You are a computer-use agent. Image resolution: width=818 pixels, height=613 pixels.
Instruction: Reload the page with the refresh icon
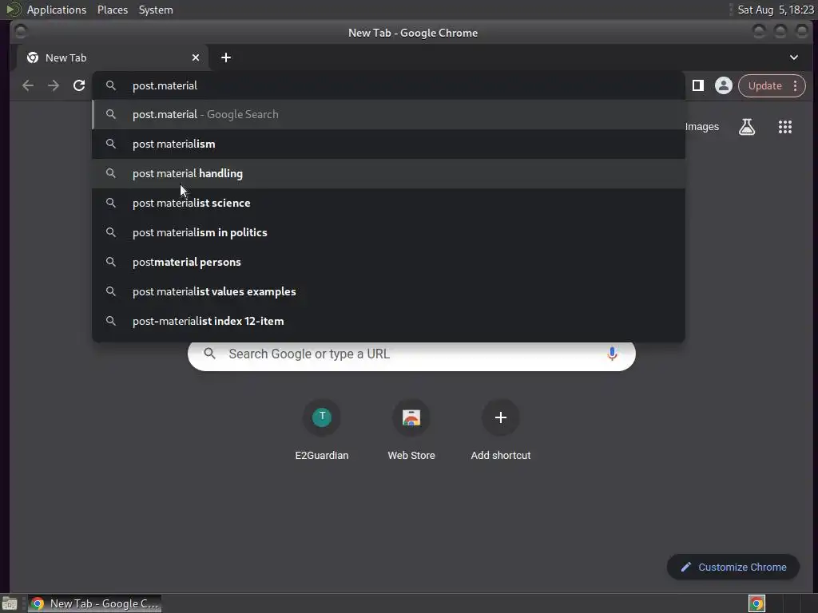tap(79, 85)
